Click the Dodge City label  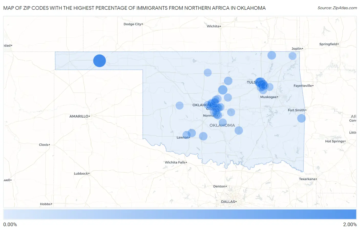[x=132, y=24]
